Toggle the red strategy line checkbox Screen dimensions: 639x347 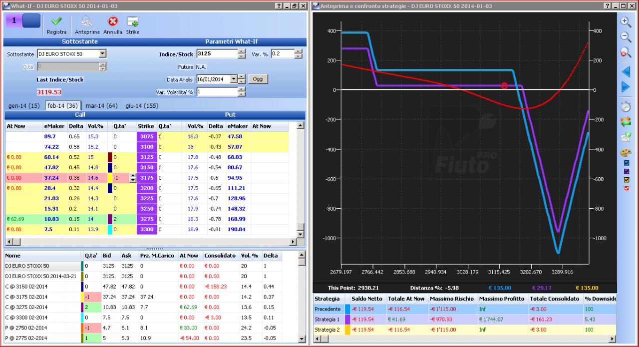click(x=627, y=188)
